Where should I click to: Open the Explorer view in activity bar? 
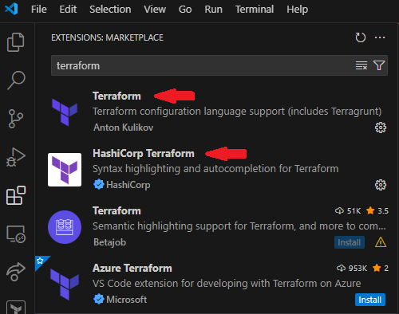(16, 42)
